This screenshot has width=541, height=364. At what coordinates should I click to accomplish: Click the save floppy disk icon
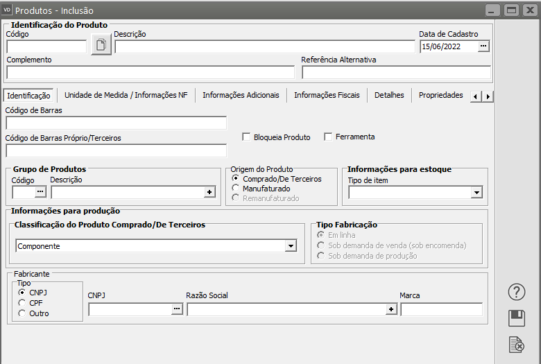coord(517,318)
